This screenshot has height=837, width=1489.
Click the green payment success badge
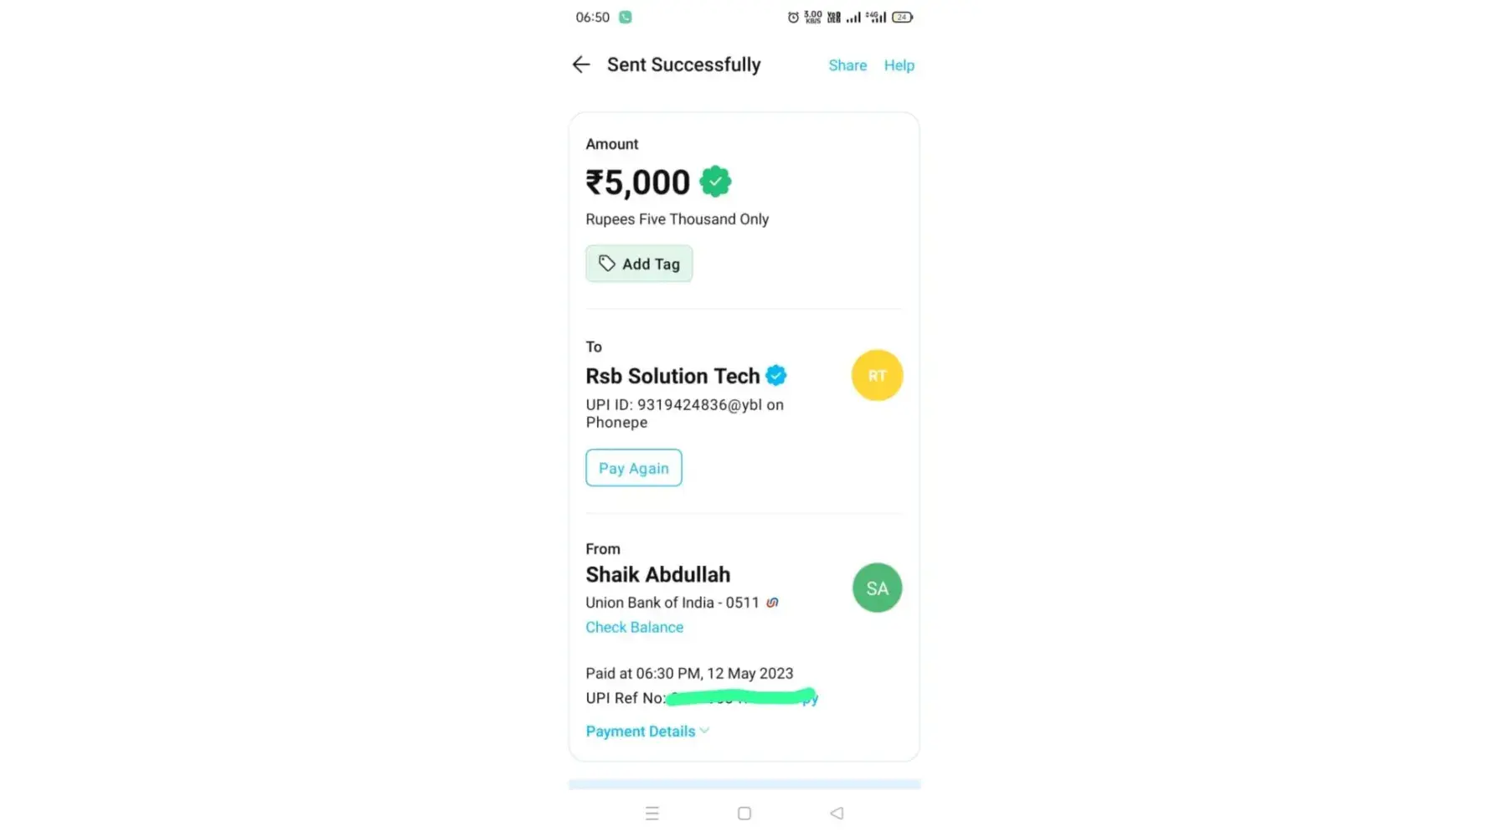(x=715, y=182)
